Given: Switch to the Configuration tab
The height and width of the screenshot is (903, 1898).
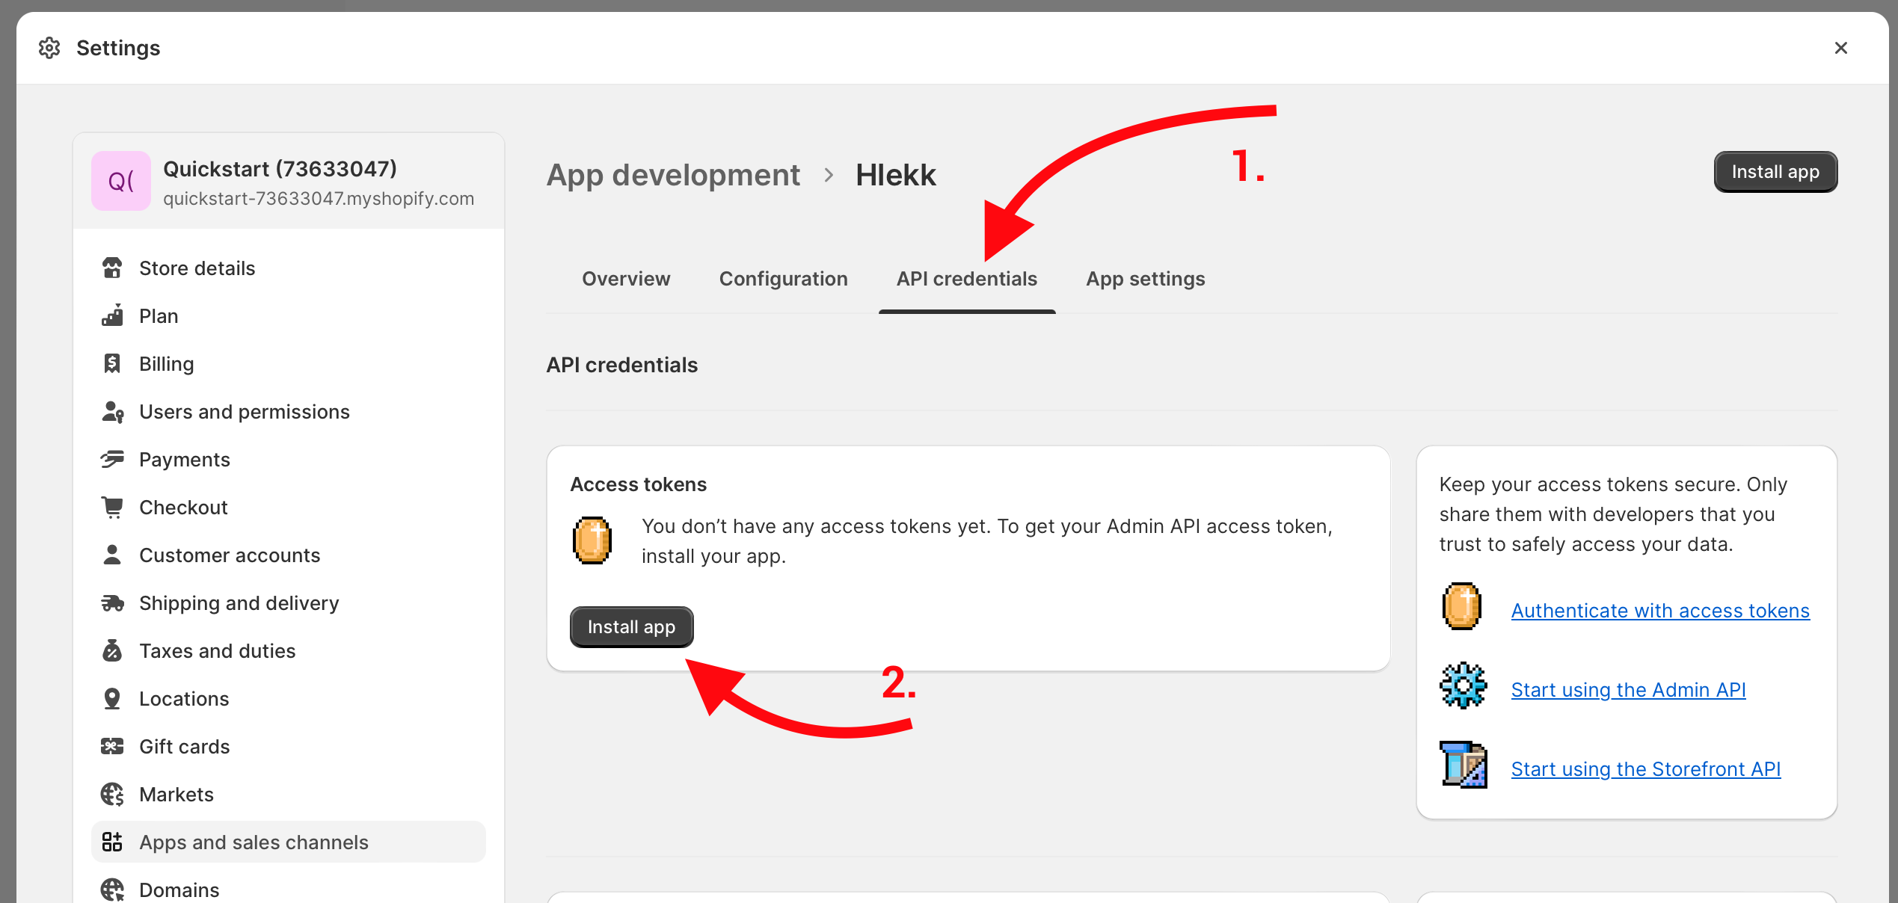Looking at the screenshot, I should point(783,279).
